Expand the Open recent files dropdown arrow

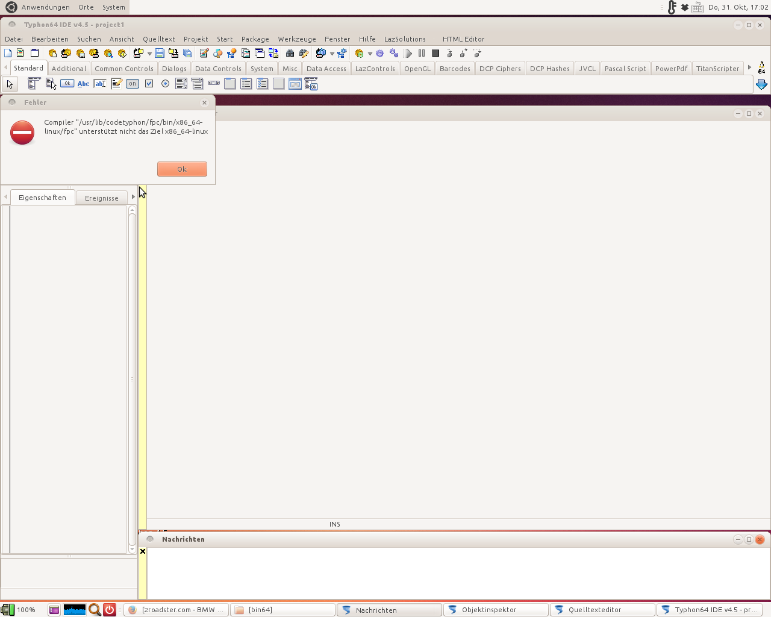point(149,54)
